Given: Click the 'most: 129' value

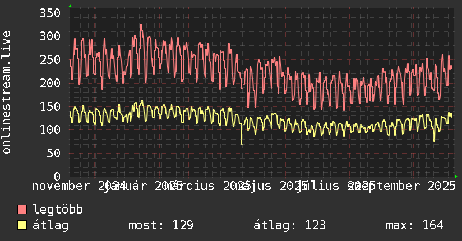Looking at the screenshot, I should pyautogui.click(x=161, y=225).
